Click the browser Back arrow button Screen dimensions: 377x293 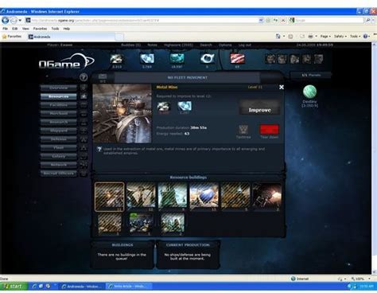click(5, 20)
